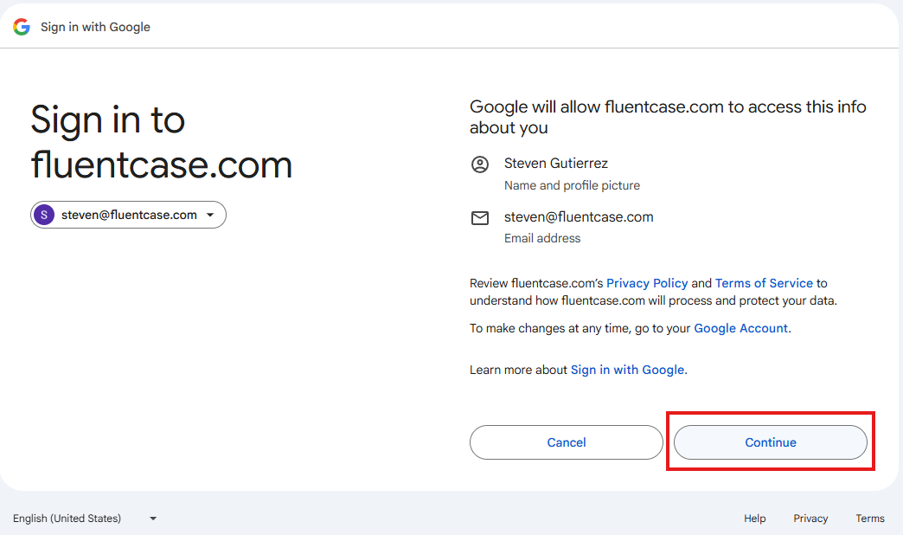Viewport: 903px width, 535px height.
Task: Open fluentcase.com's Privacy Policy link
Action: (647, 283)
